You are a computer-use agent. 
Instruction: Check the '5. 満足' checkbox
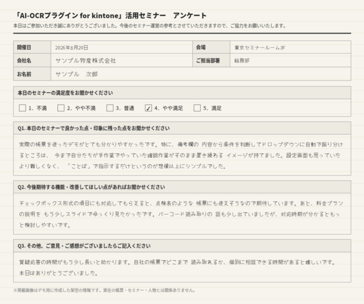(x=197, y=108)
